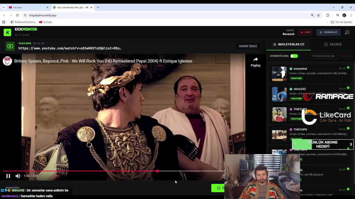This screenshot has width=355, height=199.
Task: Click the LIVE status button
Action: (305, 32)
